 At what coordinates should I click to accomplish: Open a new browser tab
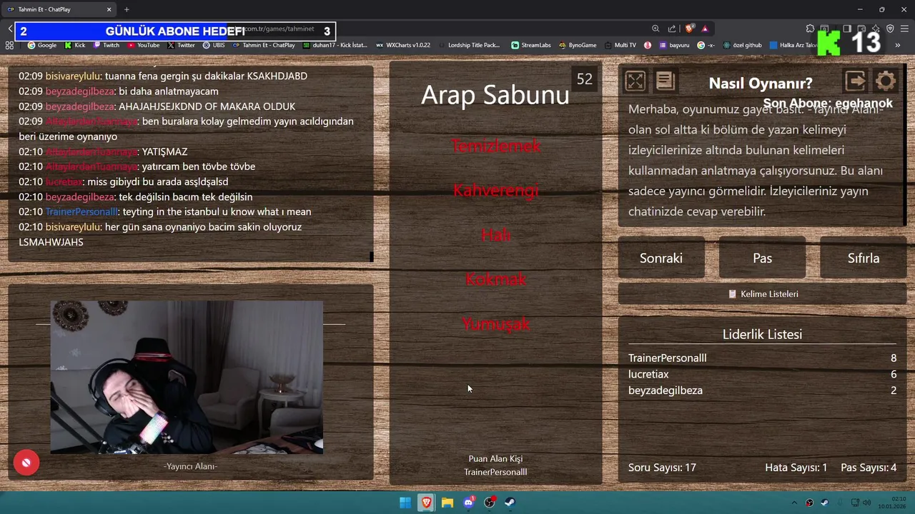[x=127, y=9]
